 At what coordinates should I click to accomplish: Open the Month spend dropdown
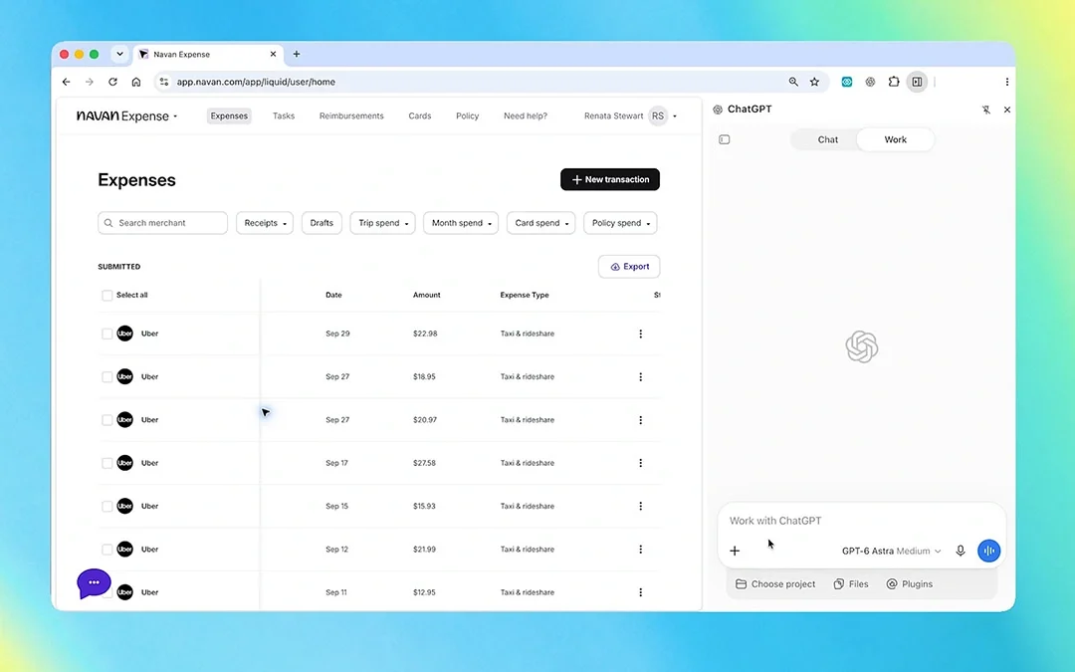[461, 223]
